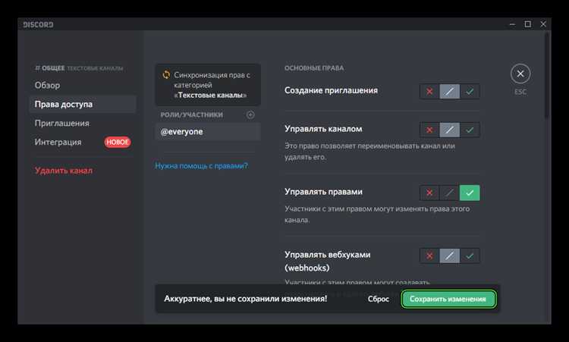Click the # ОБЩЕЕ channel header text

[x=50, y=68]
